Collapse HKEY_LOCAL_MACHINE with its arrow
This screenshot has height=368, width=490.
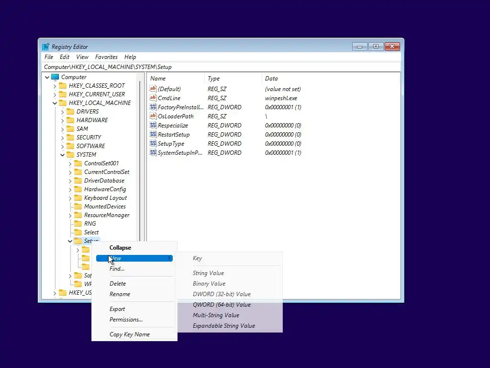(x=55, y=103)
